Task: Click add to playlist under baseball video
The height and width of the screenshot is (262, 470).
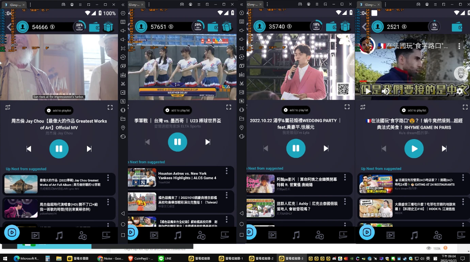Action: (x=178, y=110)
